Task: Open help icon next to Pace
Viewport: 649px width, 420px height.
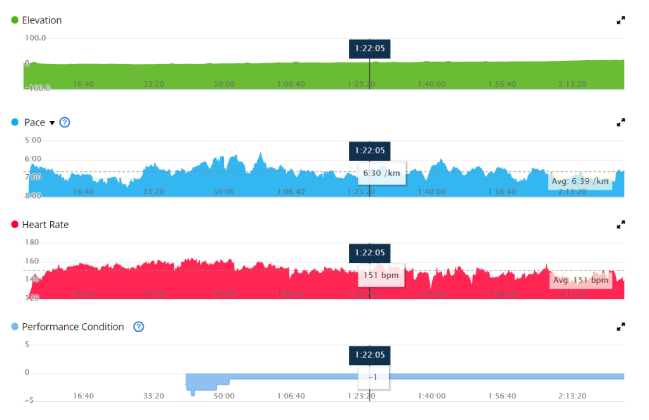Action: [64, 122]
